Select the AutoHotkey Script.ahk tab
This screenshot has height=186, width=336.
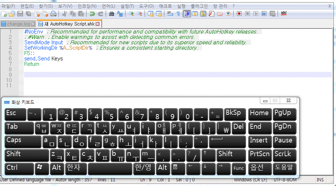click(69, 24)
